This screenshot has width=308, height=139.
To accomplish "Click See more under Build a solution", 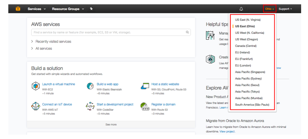I will pos(111,125).
